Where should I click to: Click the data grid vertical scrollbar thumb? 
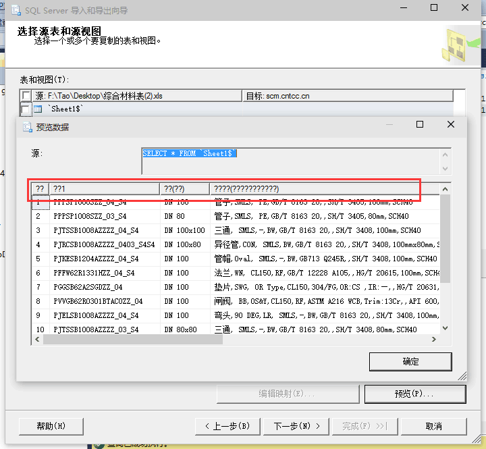[446, 239]
